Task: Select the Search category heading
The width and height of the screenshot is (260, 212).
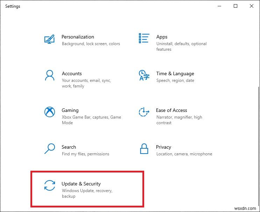Action: (69, 147)
